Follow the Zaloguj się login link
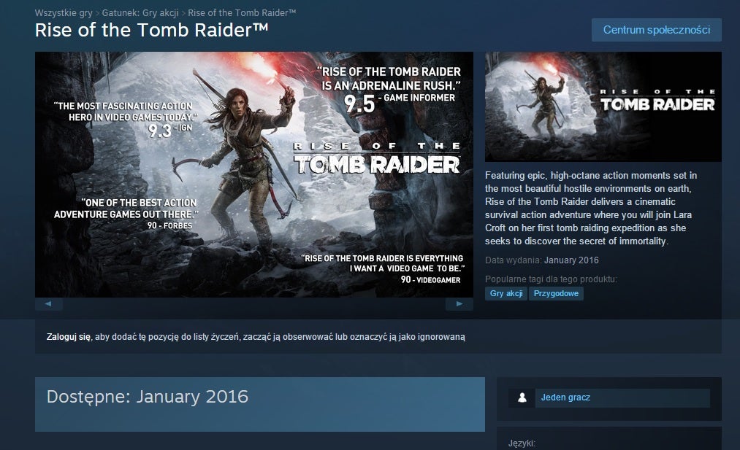 click(69, 337)
